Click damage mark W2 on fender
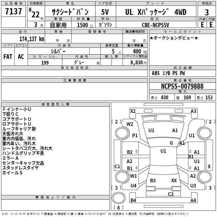The height and width of the screenshot is (217, 217). (130, 124)
